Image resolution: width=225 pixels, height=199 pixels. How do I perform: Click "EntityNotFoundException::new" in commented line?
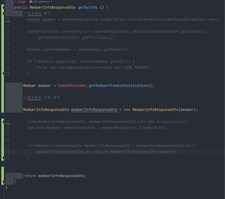185,19
